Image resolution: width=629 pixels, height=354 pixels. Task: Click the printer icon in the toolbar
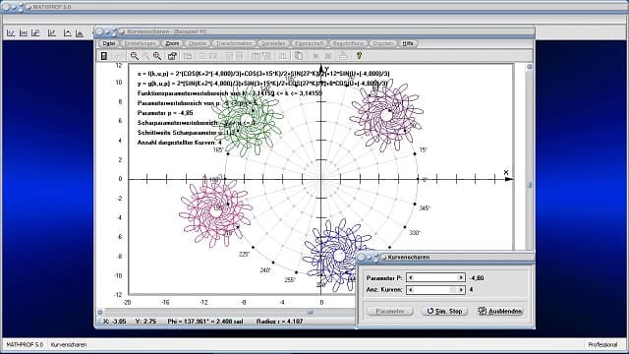(343, 56)
